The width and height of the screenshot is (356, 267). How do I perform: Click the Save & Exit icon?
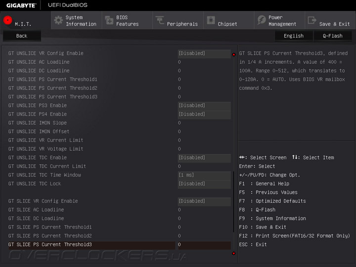(312, 20)
